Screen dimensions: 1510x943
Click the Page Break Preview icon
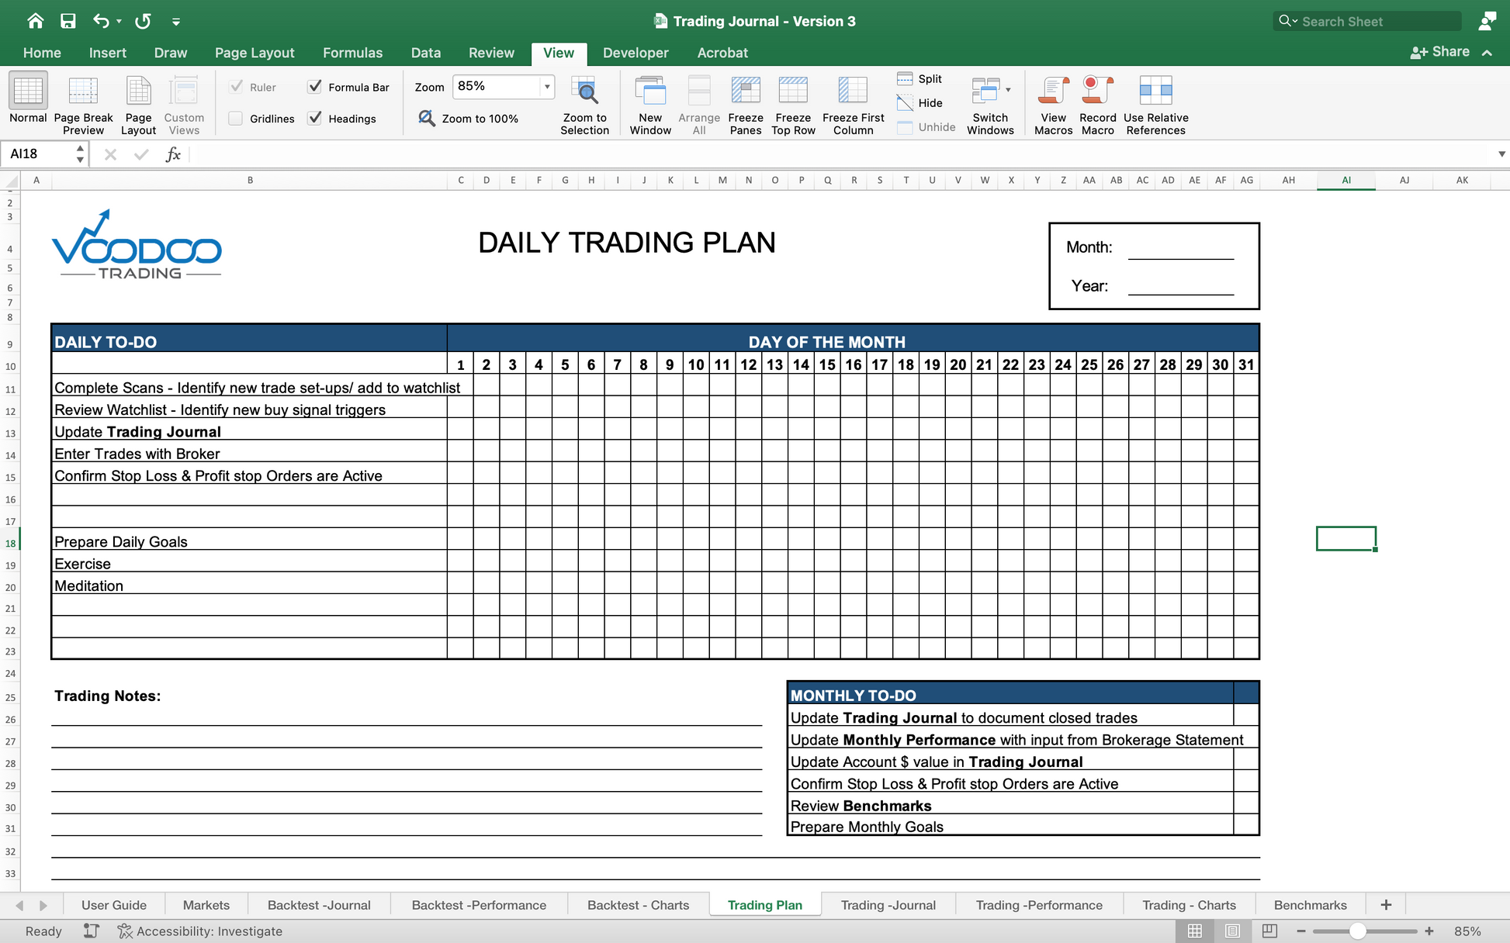click(83, 92)
